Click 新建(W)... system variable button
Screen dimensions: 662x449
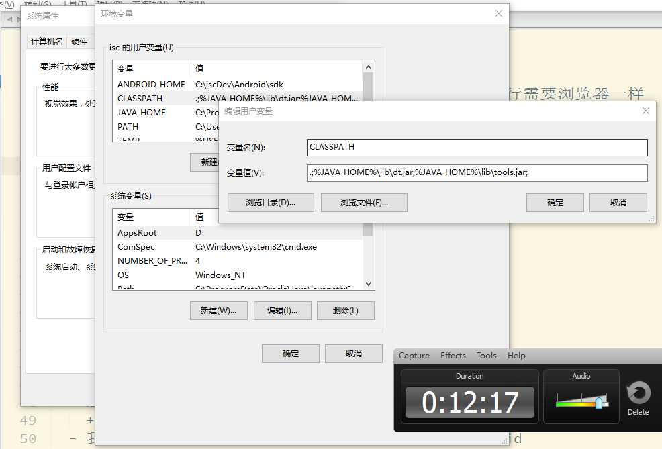[x=219, y=311]
